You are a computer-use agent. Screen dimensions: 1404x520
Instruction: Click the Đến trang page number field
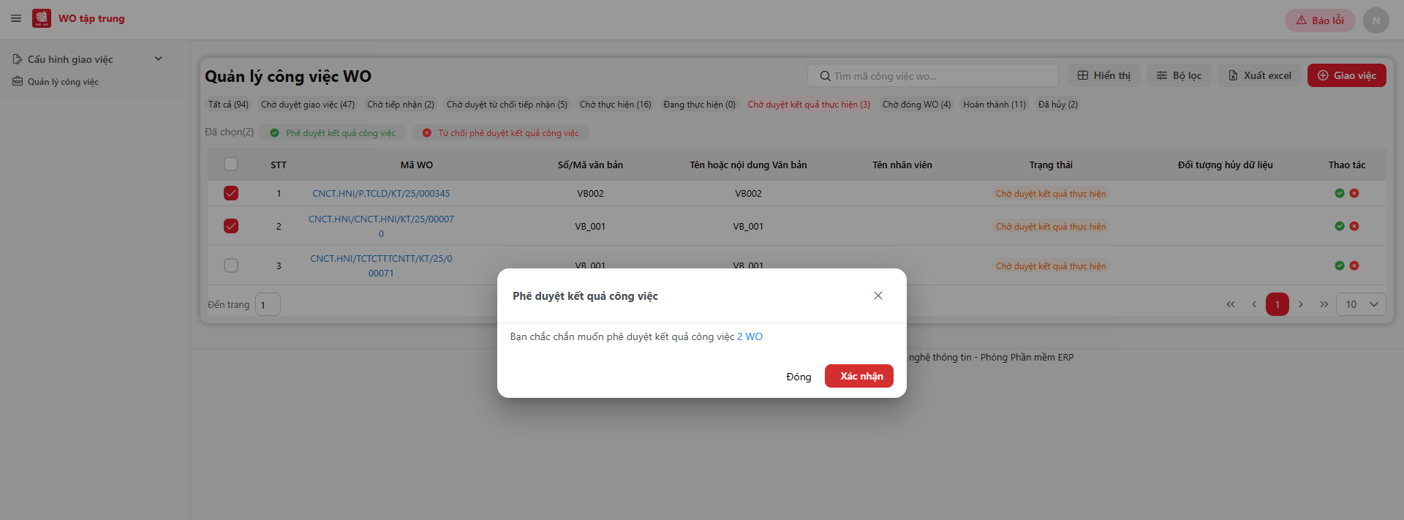(x=268, y=304)
